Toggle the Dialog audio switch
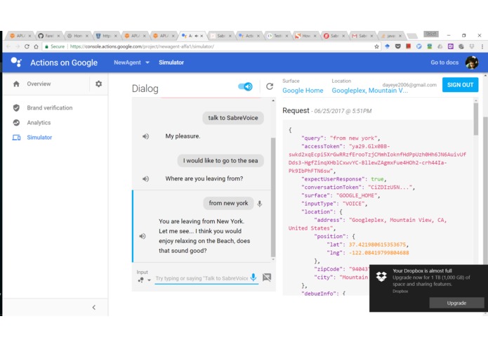 245,86
